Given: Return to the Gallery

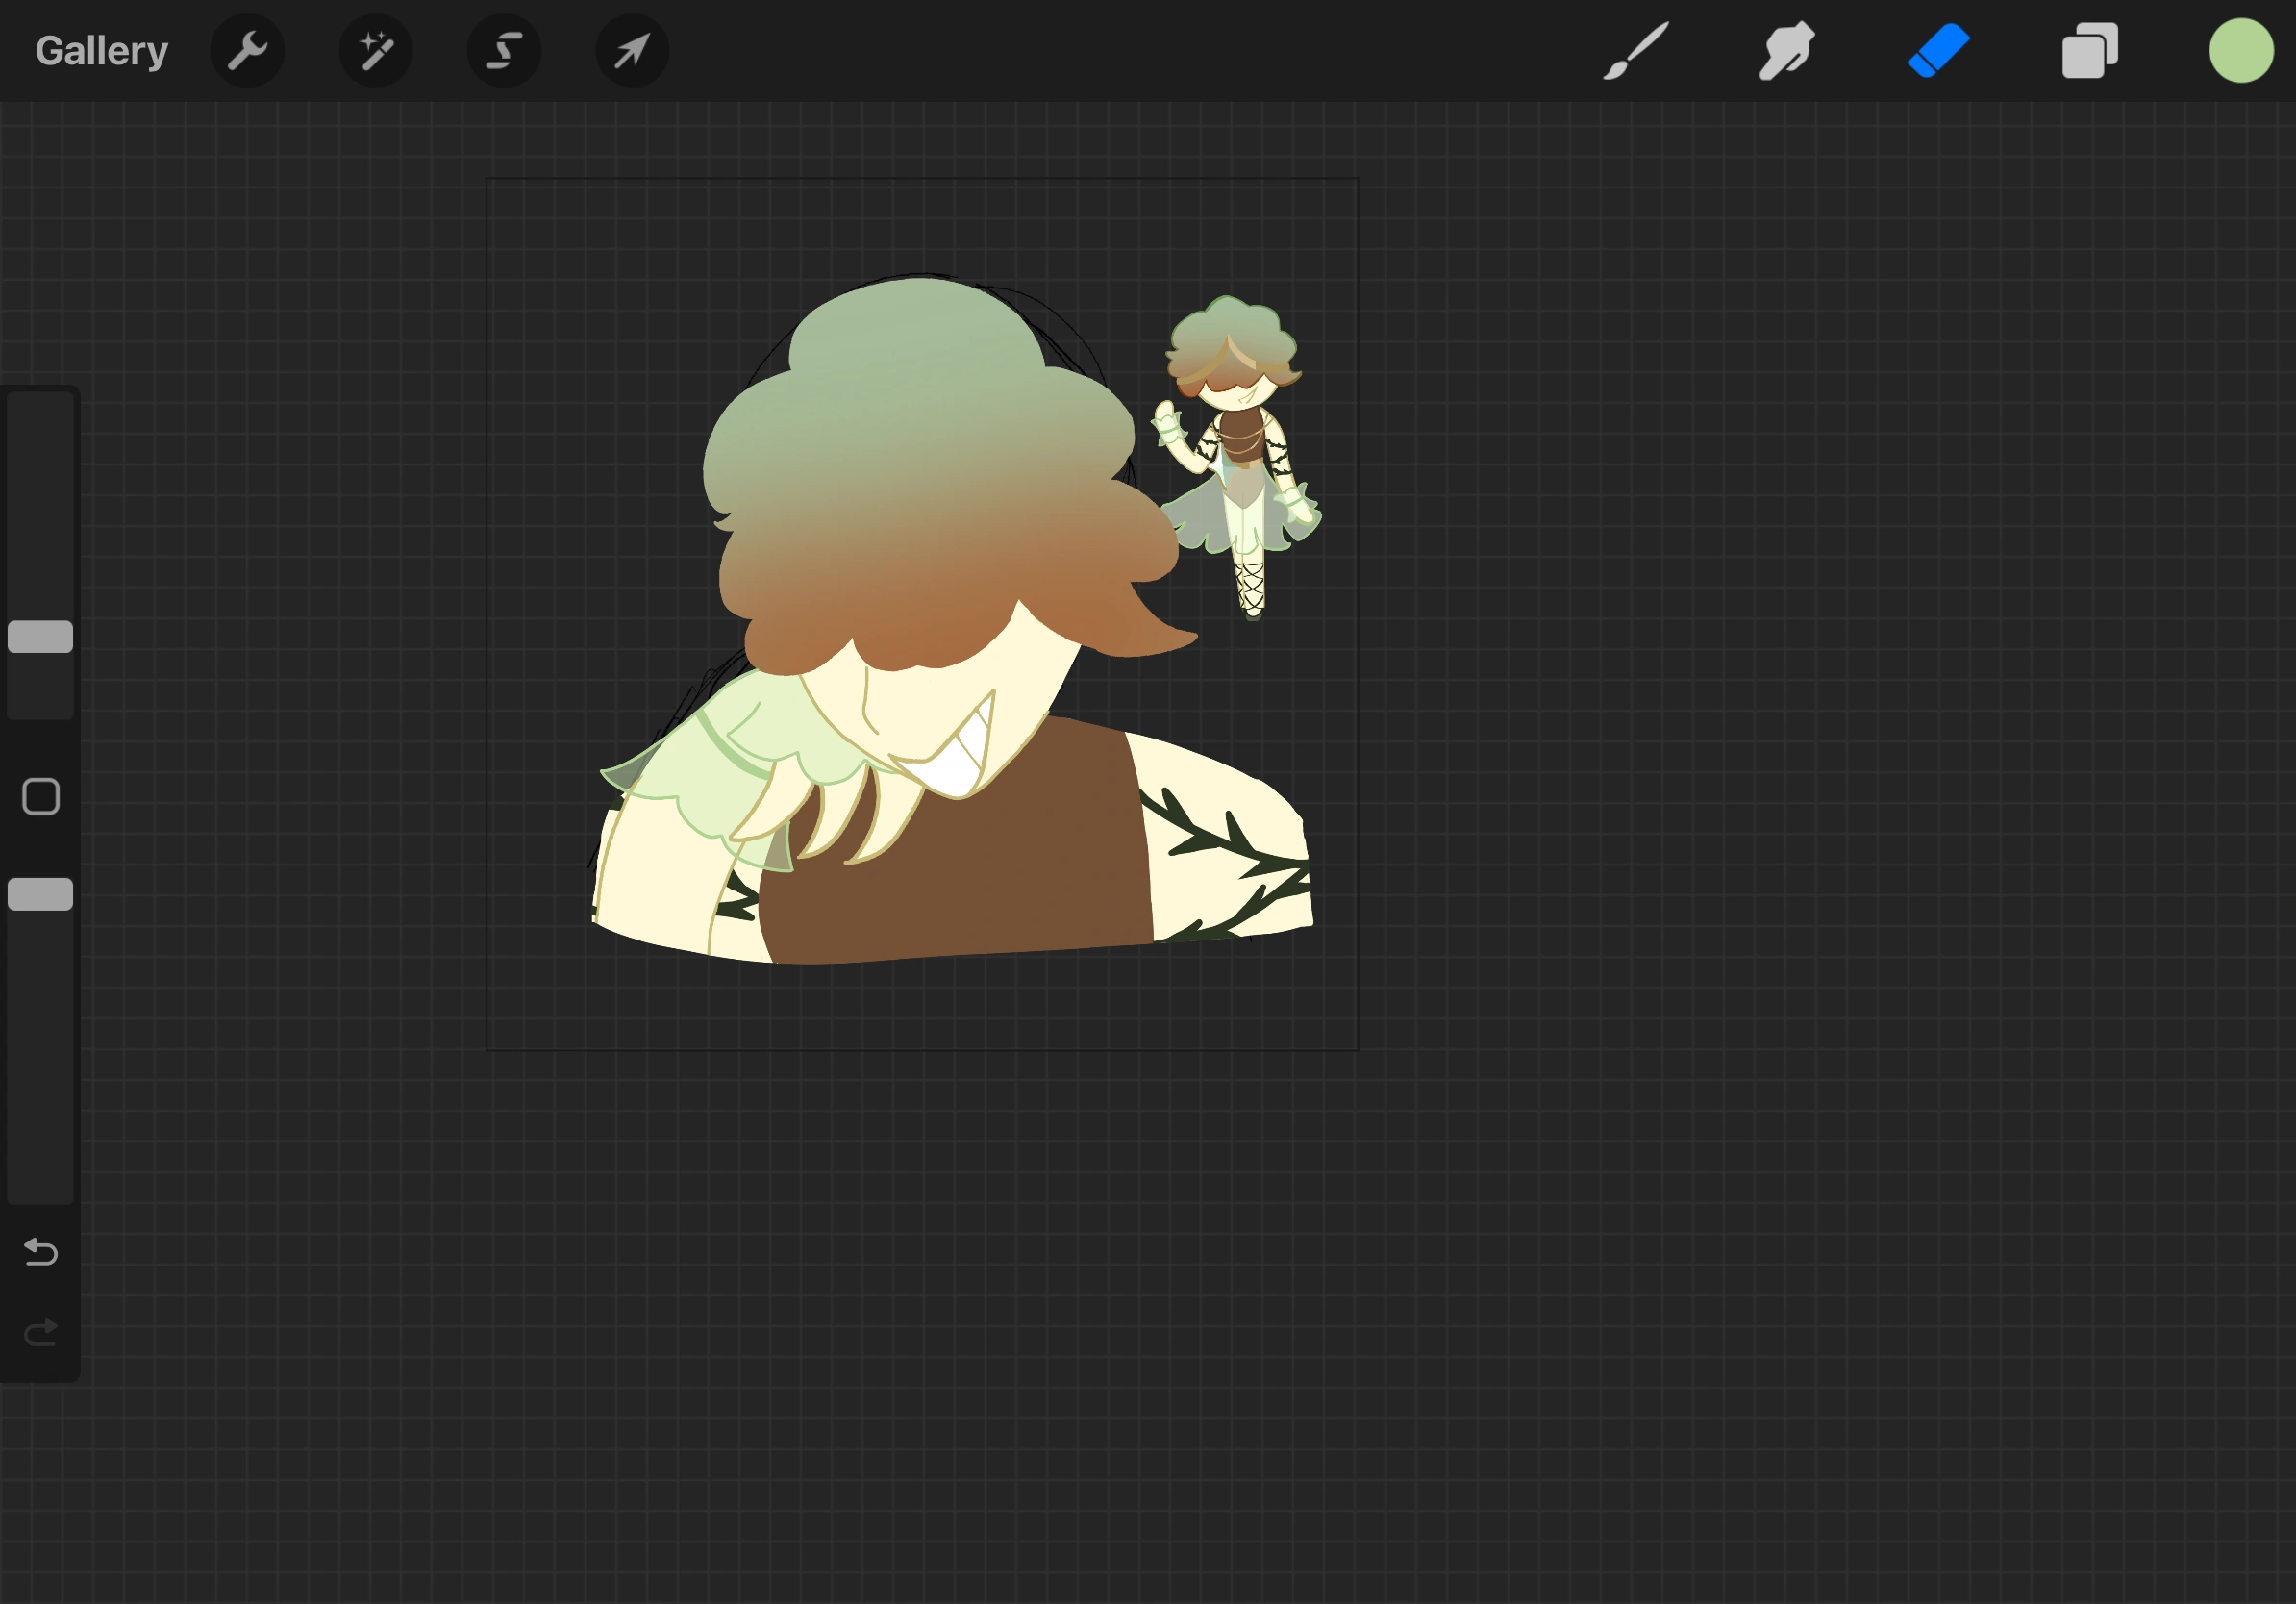Looking at the screenshot, I should 101,51.
